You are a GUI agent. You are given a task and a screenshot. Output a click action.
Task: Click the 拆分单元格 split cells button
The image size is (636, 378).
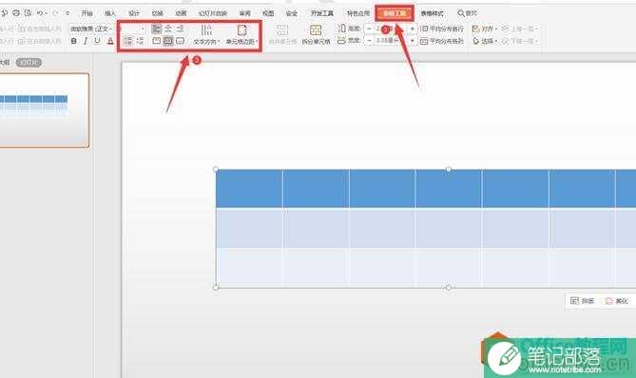click(x=316, y=34)
